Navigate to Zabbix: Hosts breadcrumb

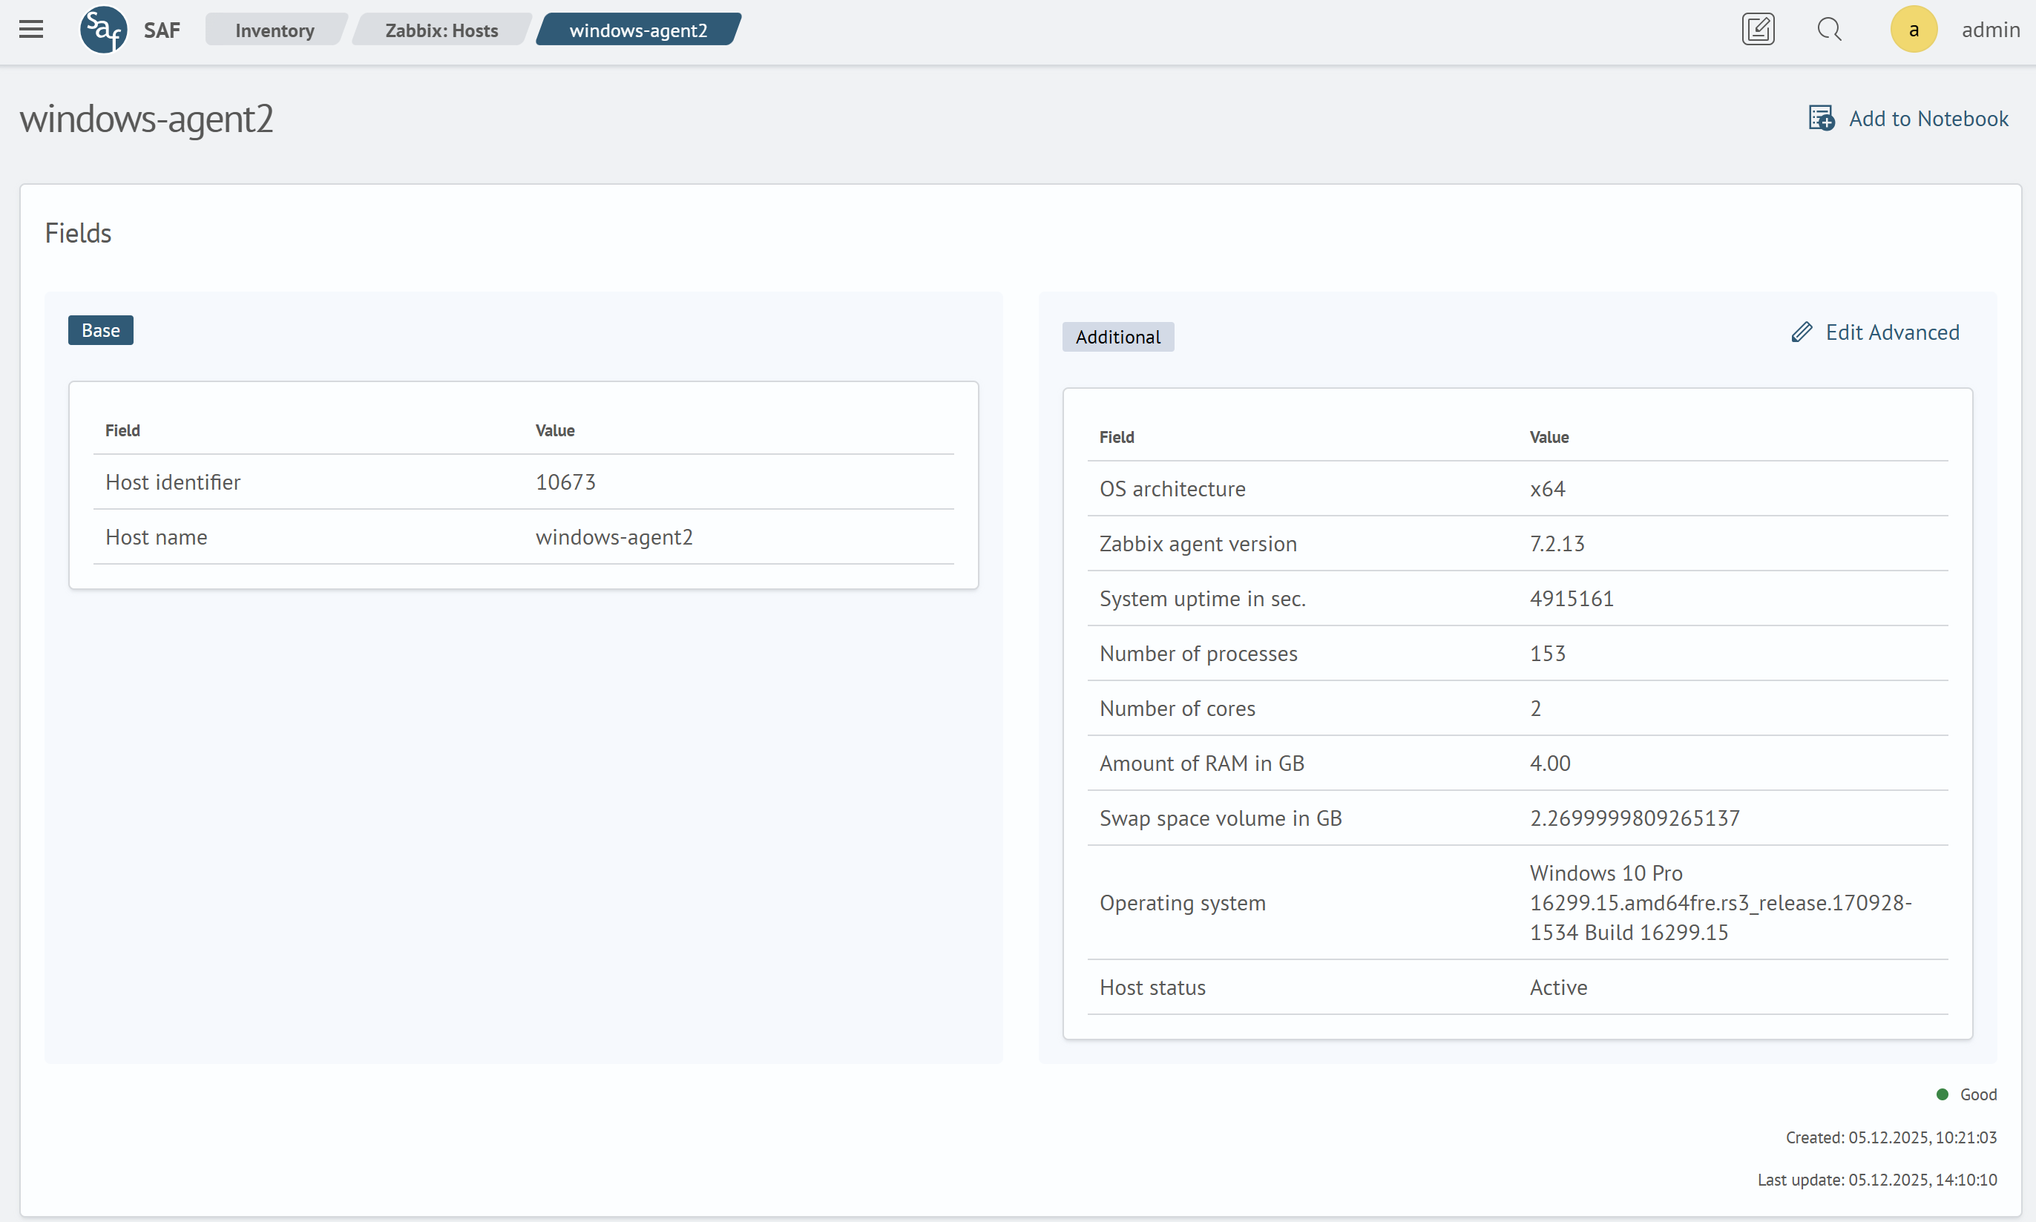tap(441, 30)
